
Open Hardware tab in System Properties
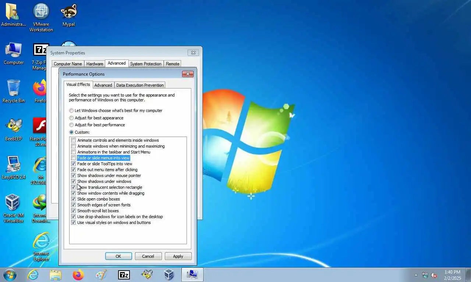95,64
